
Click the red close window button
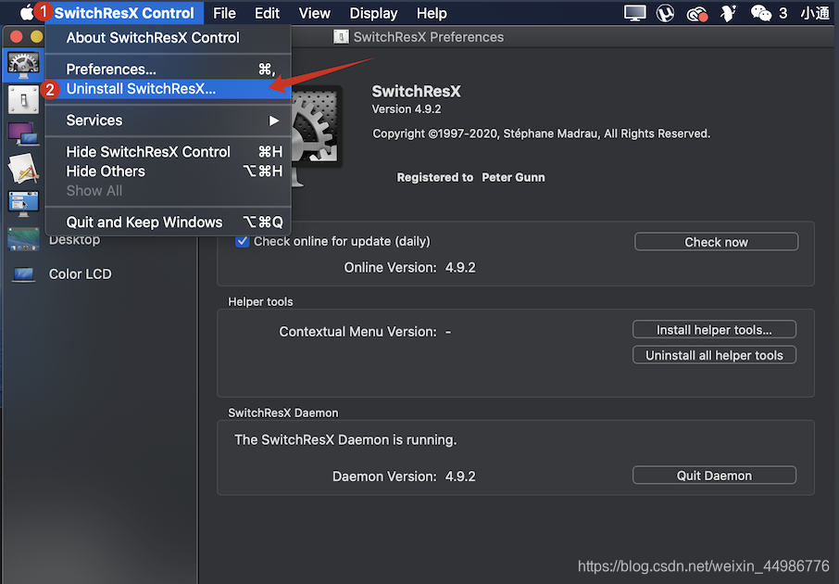(16, 36)
